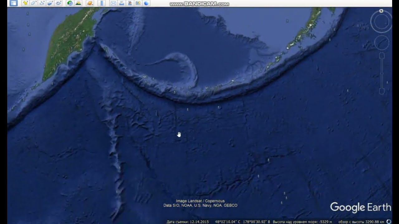Click the blue globe toolbar icon
Image resolution: width=399 pixels, height=224 pixels.
pyautogui.click(x=146, y=3)
